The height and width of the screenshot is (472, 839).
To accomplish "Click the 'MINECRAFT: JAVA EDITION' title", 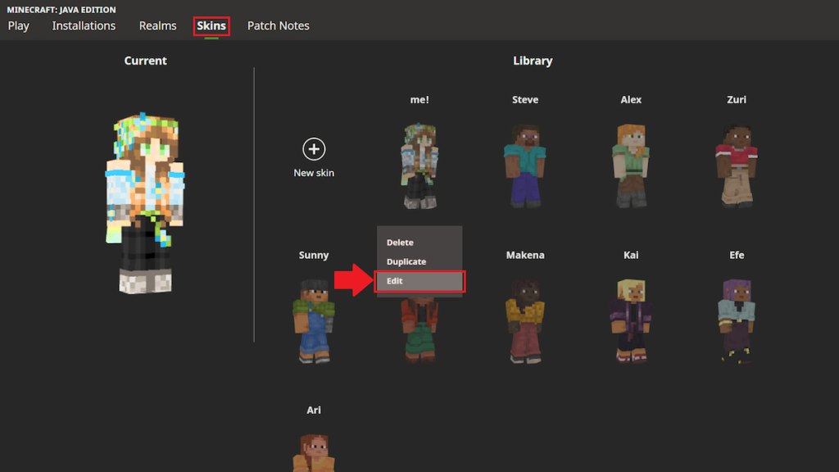I will point(61,10).
